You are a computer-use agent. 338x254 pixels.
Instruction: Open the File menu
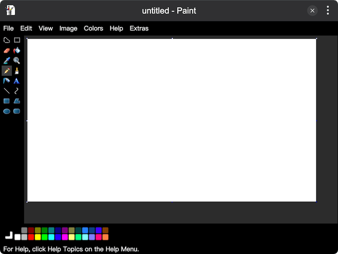click(8, 28)
